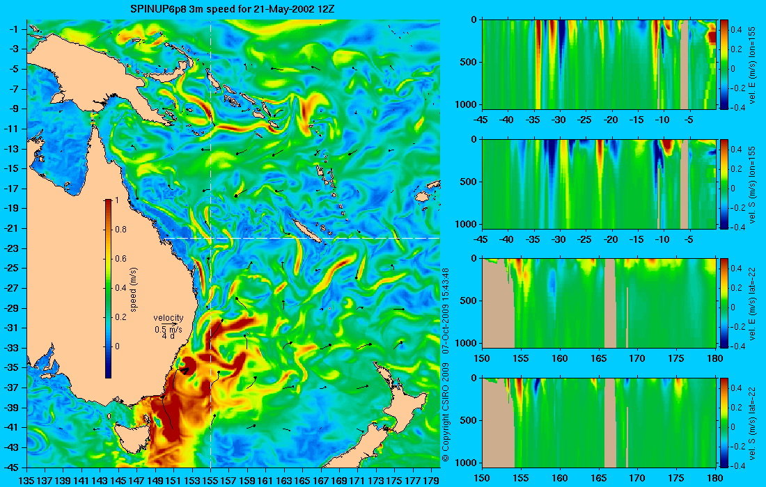Click the '167' longitude tick on the map
Screen dimensions: 766x487
coord(320,481)
